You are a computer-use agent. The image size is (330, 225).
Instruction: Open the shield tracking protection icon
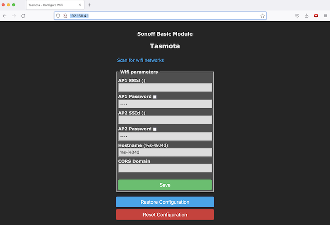tap(58, 16)
